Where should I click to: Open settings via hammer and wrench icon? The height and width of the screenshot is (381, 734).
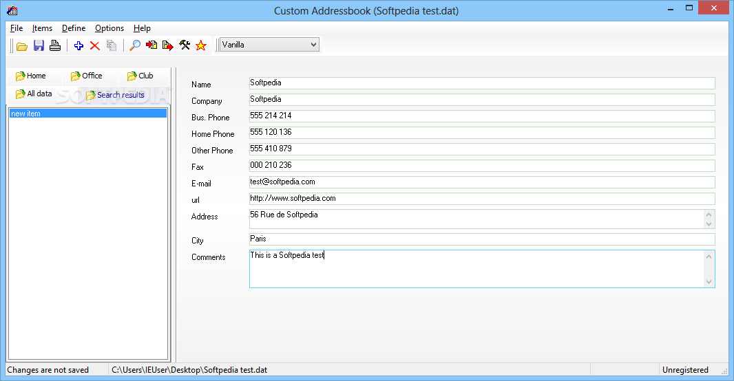coord(185,45)
